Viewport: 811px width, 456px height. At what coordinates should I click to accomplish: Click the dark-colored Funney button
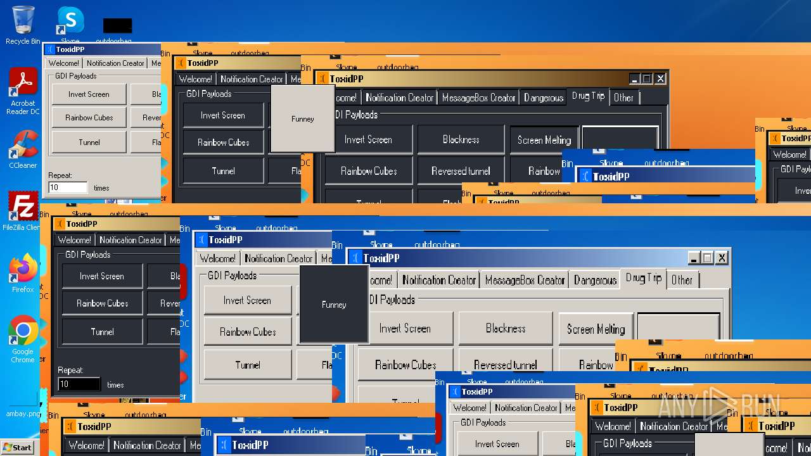[334, 305]
